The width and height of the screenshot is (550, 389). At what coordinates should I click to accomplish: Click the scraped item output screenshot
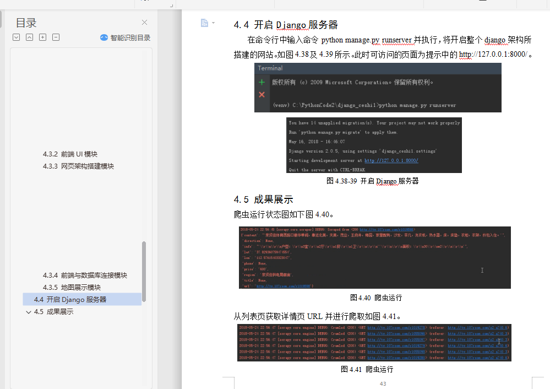pyautogui.click(x=374, y=258)
